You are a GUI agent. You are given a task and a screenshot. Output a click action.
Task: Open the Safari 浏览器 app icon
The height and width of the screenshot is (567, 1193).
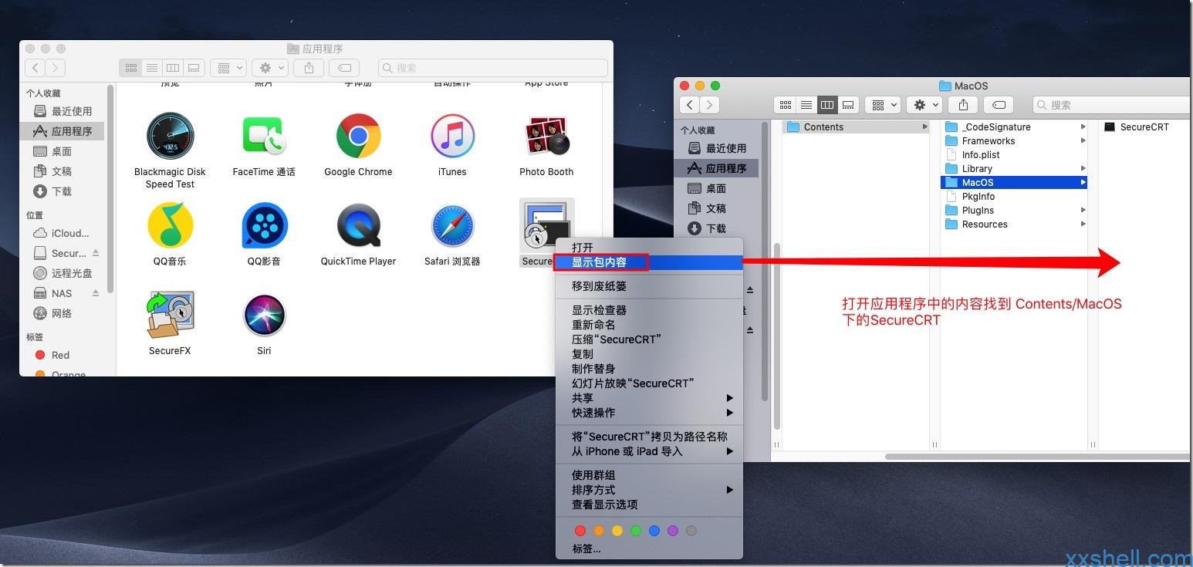click(x=452, y=226)
